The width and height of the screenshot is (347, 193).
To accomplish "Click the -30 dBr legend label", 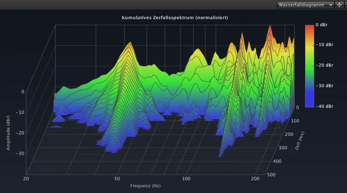I will coord(325,86).
